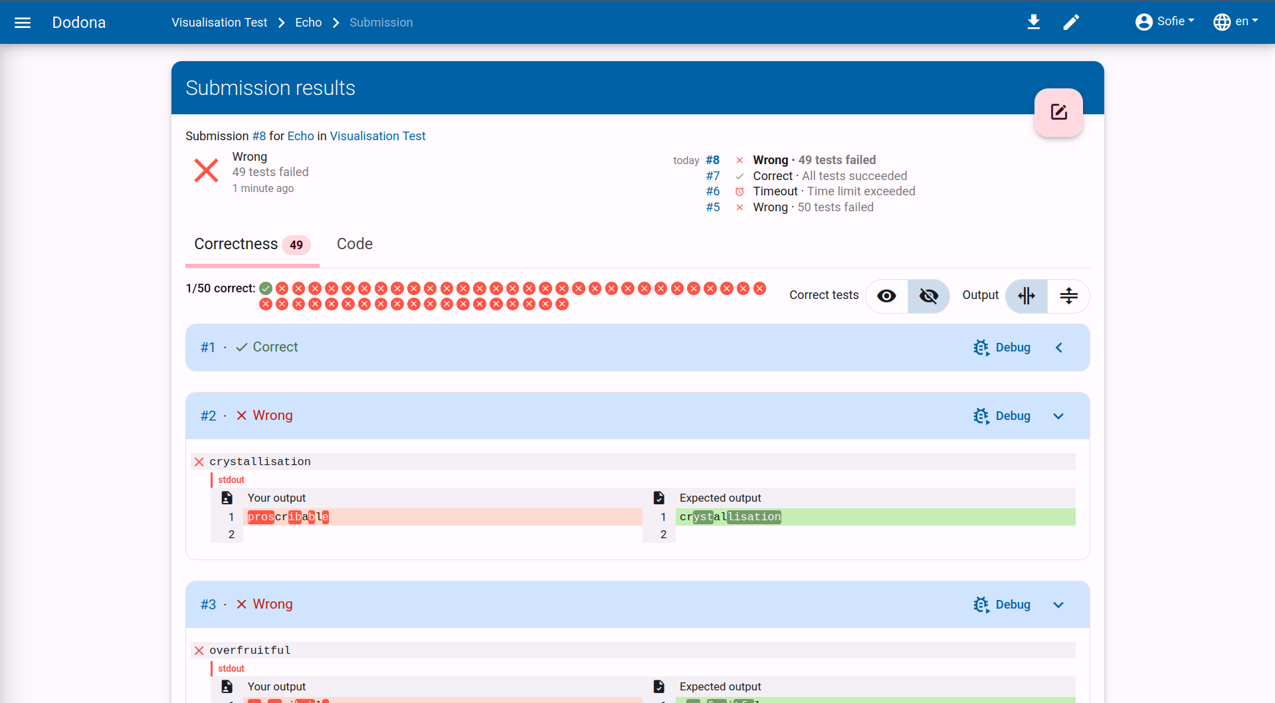Viewport: 1275px width, 703px height.
Task: Click the user avatar icon
Action: click(1143, 22)
